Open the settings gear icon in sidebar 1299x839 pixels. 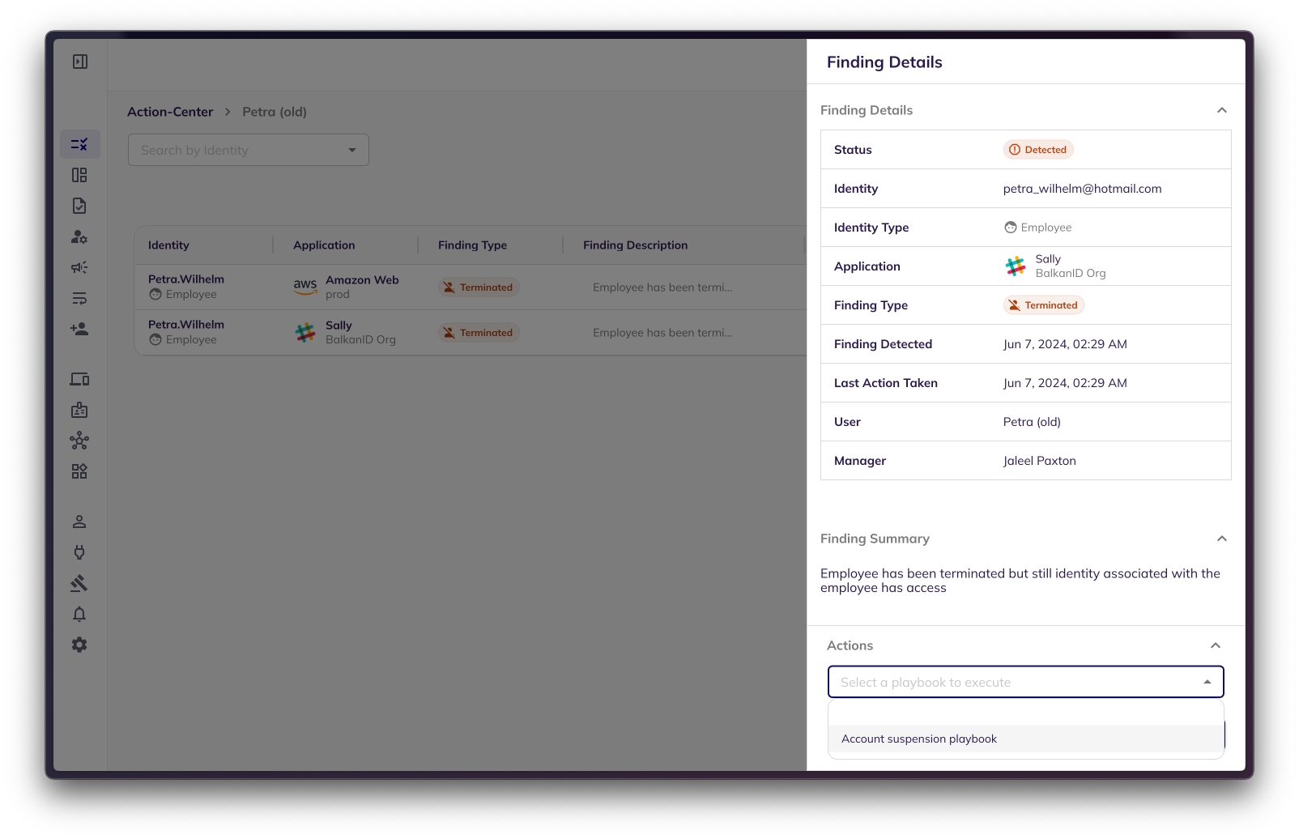(79, 645)
